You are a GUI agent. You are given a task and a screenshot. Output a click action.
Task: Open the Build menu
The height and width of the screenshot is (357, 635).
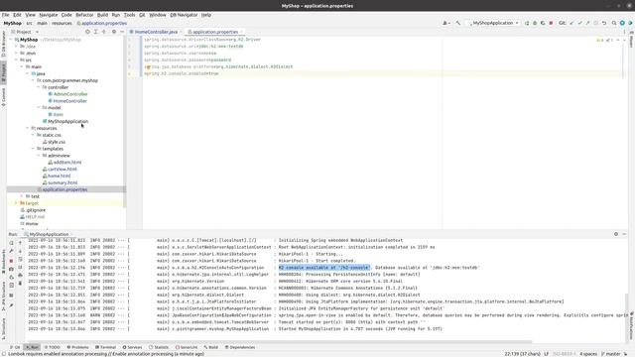tap(102, 15)
